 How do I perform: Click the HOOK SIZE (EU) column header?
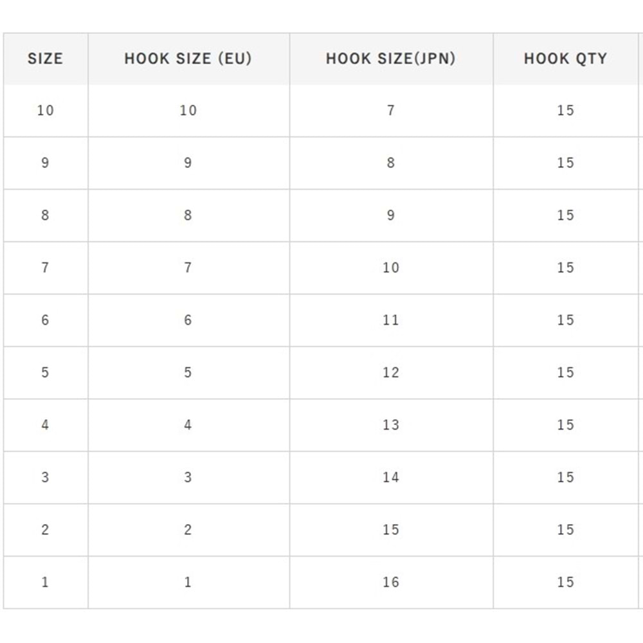[188, 59]
